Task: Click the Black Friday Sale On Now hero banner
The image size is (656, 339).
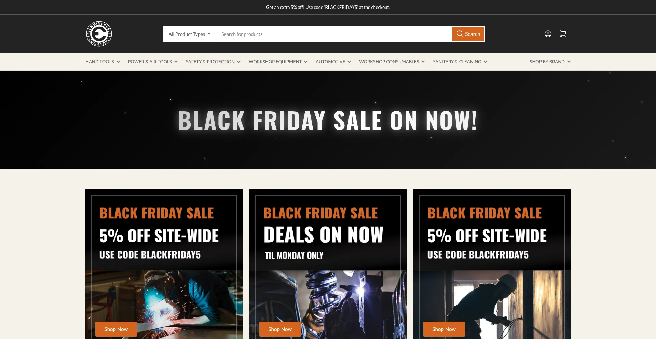Action: point(328,120)
